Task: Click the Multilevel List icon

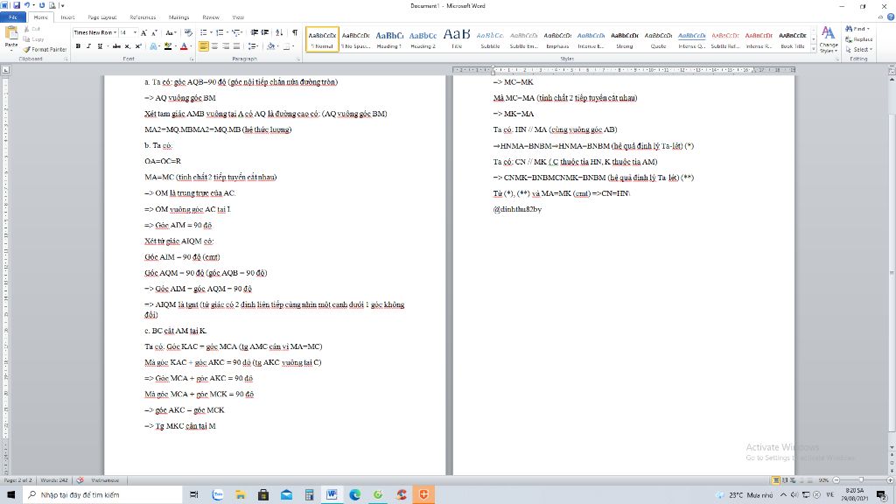Action: pyautogui.click(x=237, y=33)
